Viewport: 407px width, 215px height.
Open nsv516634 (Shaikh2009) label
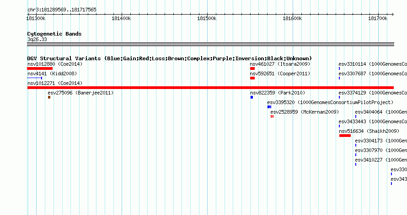[x=369, y=131]
